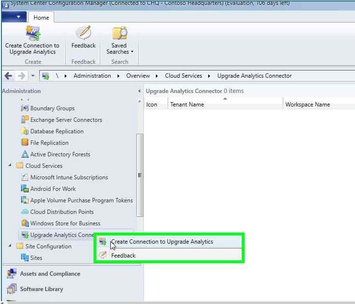Collapse the Administration navigation pane arrow
Viewport: 355px width, 304px height.
pyautogui.click(x=140, y=91)
